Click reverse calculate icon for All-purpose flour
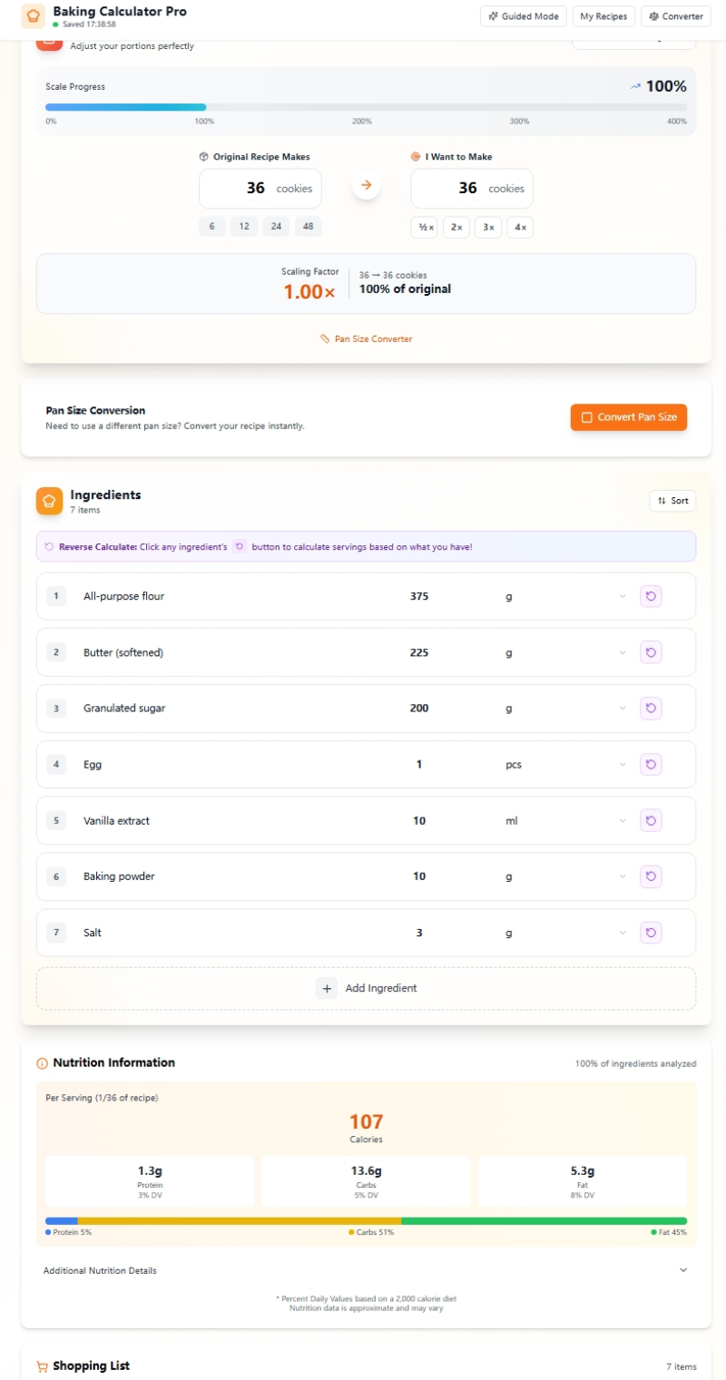Viewport: 726px width, 1380px height. (651, 596)
